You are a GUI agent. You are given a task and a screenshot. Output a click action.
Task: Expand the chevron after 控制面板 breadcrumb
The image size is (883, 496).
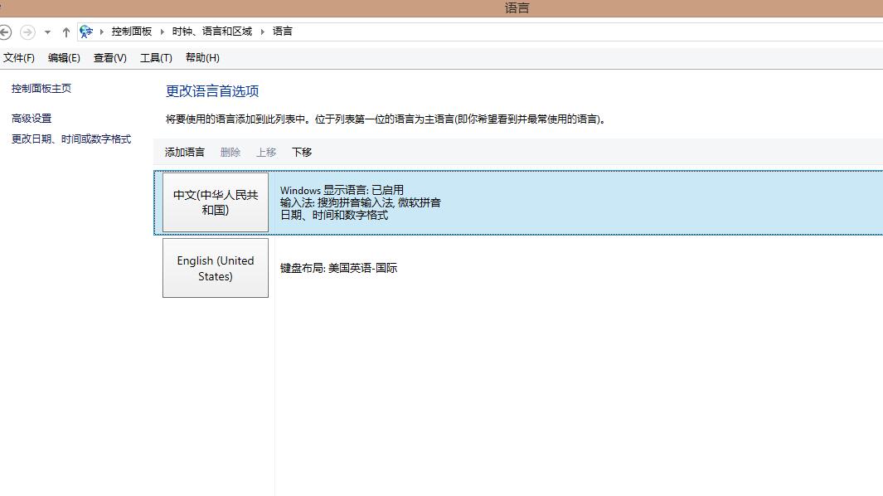(163, 32)
